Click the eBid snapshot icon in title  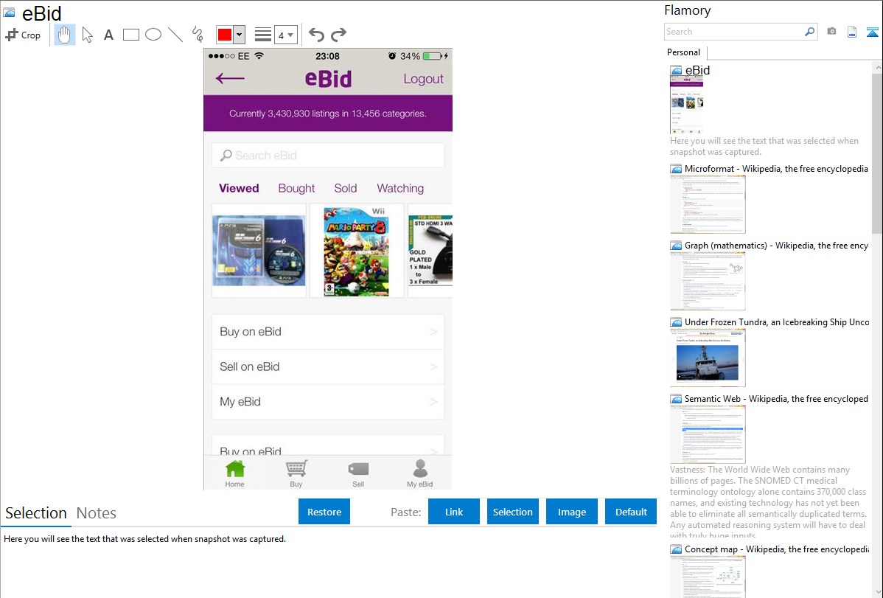pos(10,13)
